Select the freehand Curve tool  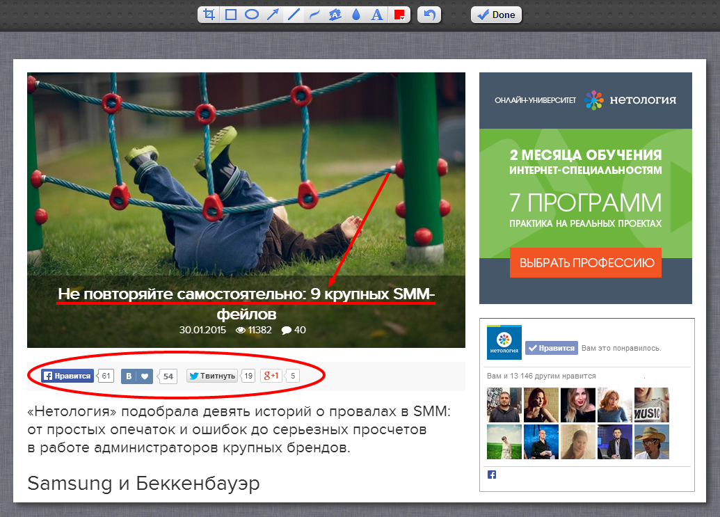(314, 14)
